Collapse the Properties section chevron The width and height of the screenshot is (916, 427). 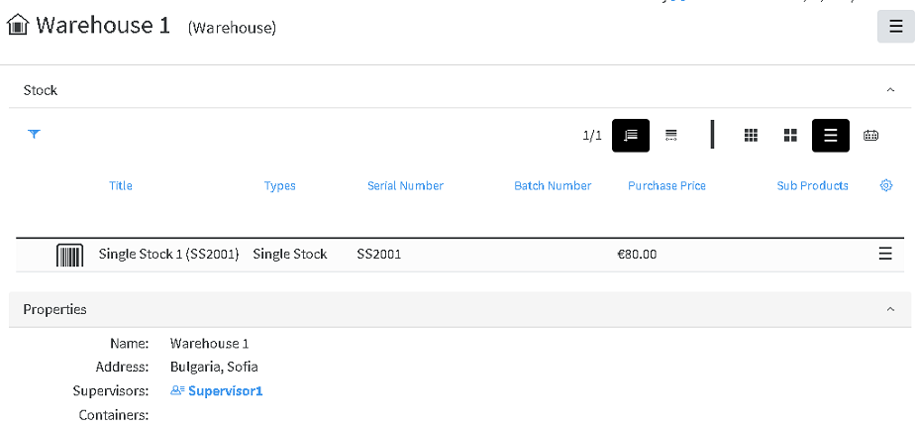pyautogui.click(x=890, y=309)
